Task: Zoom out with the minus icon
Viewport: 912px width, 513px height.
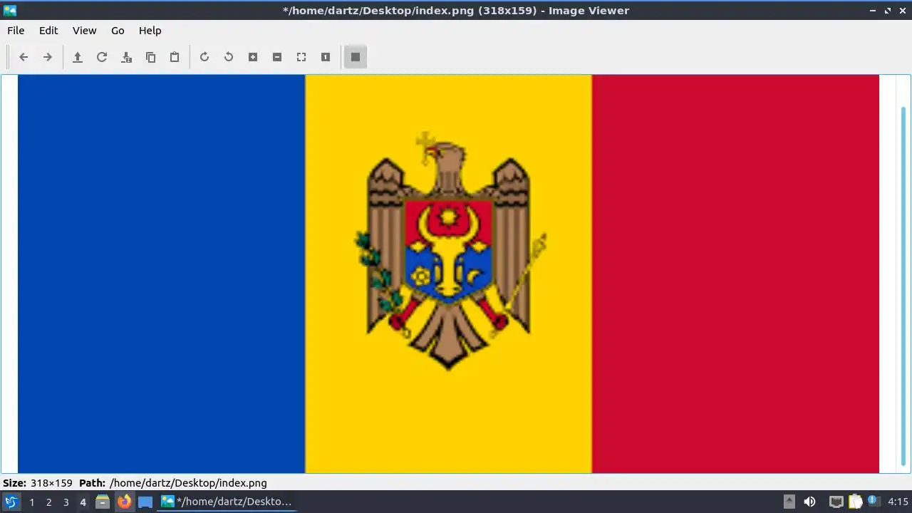Action: pos(277,57)
